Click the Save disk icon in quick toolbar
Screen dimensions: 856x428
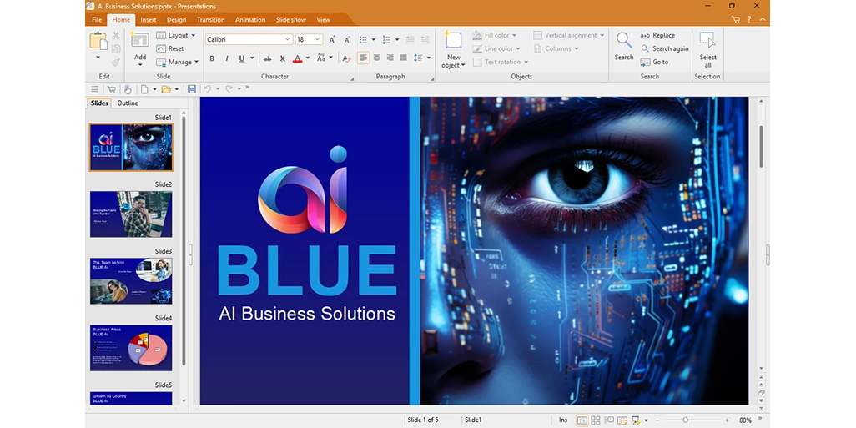191,89
